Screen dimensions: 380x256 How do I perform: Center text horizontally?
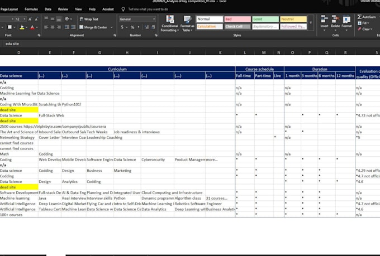(53, 27)
